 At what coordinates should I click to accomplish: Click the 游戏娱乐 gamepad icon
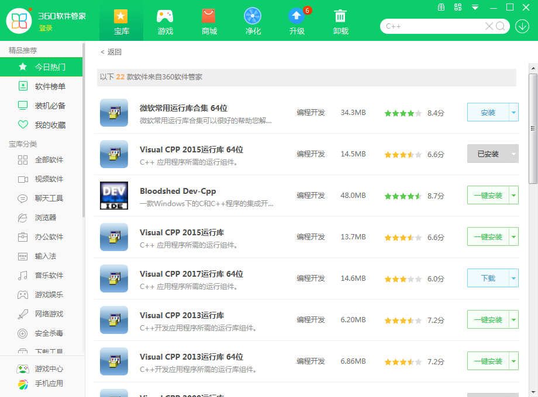pos(23,295)
